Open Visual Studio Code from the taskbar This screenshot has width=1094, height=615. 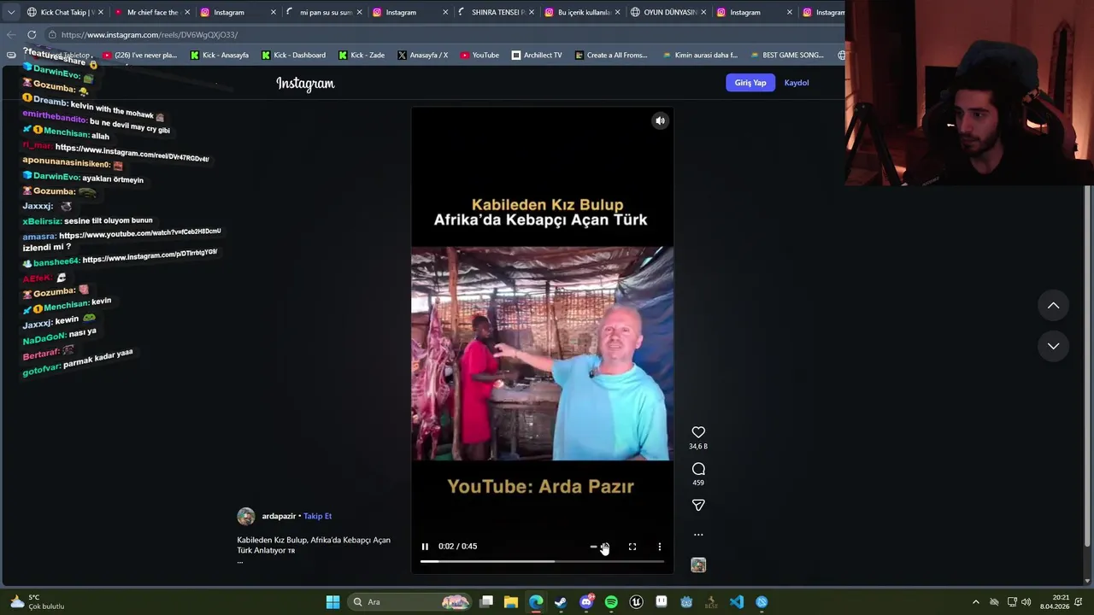pos(737,602)
